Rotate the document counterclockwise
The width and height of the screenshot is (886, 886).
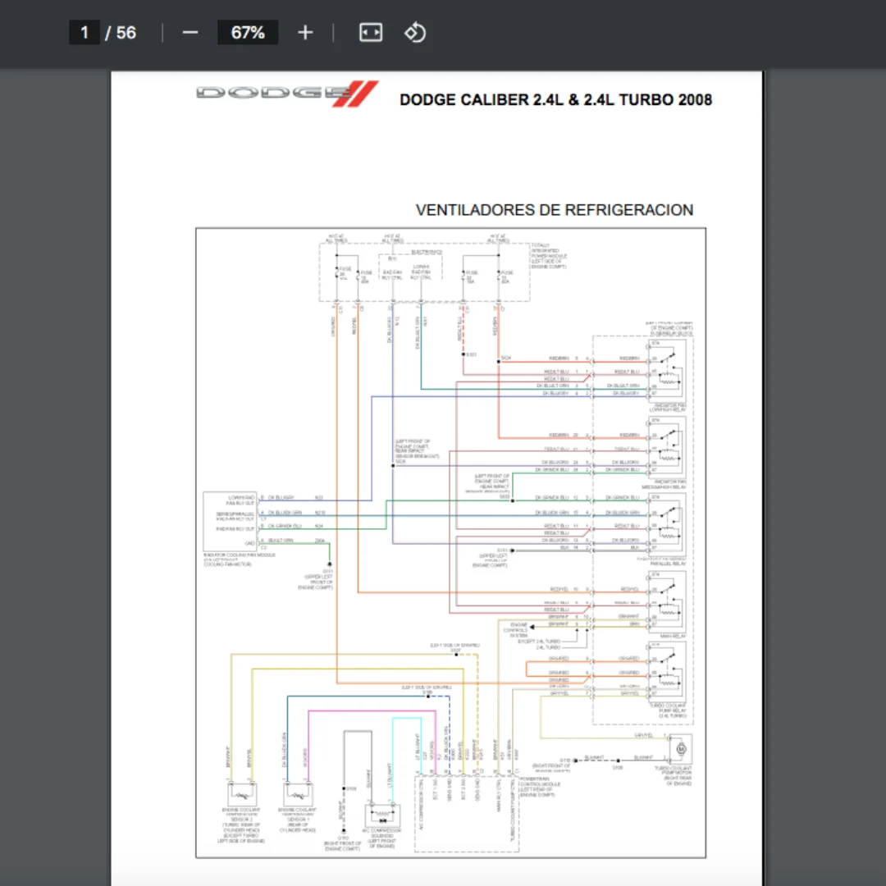415,33
